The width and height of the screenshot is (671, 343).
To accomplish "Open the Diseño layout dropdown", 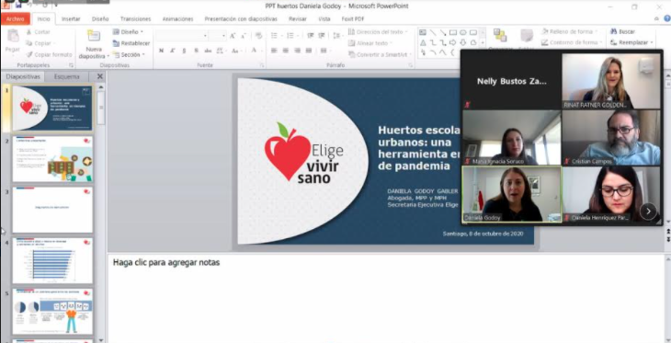I will tap(128, 31).
